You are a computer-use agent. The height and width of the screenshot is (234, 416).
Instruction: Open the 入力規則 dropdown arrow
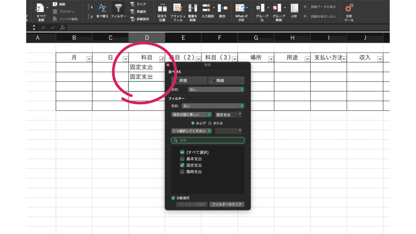214,7
